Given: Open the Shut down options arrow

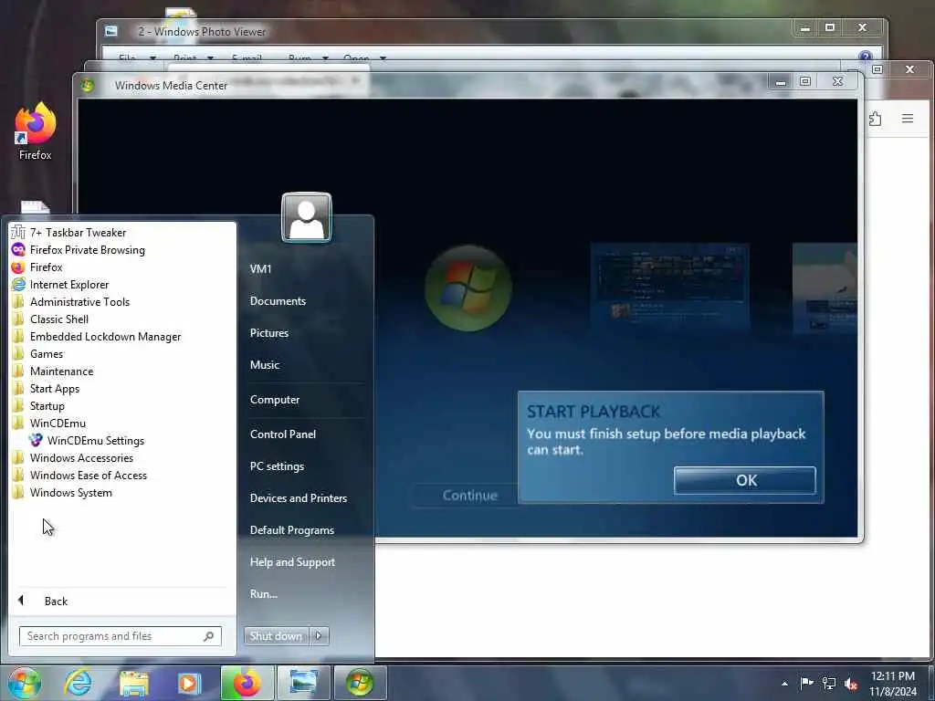Looking at the screenshot, I should coord(319,636).
